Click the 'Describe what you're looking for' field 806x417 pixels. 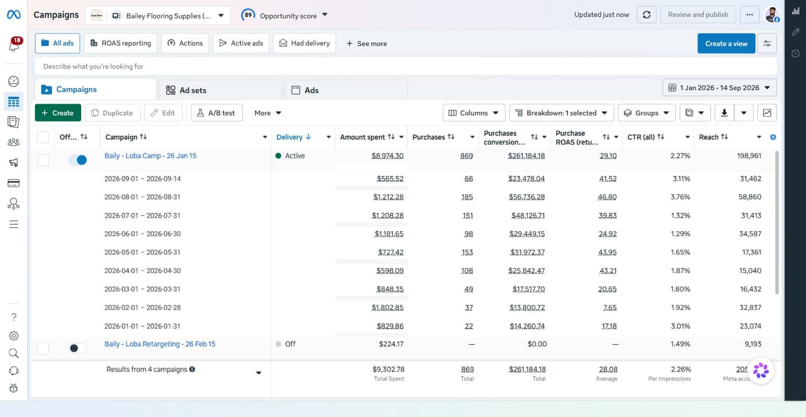tap(406, 66)
